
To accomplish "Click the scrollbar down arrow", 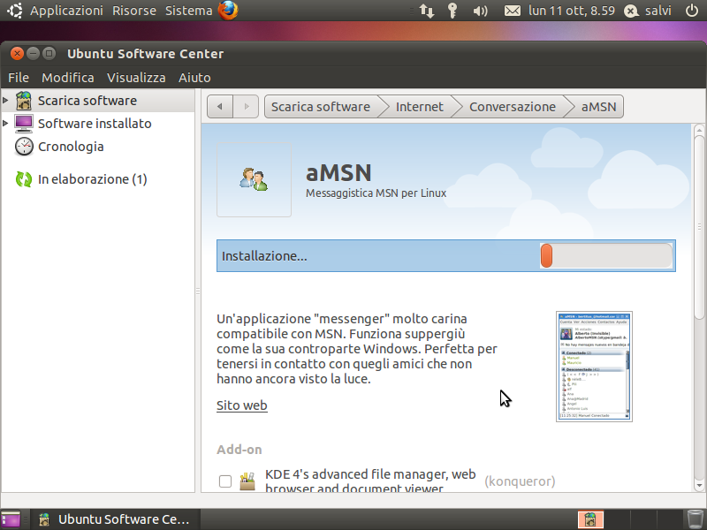I will (699, 485).
